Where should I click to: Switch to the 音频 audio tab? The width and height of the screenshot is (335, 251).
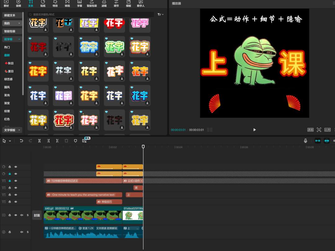point(19,4)
